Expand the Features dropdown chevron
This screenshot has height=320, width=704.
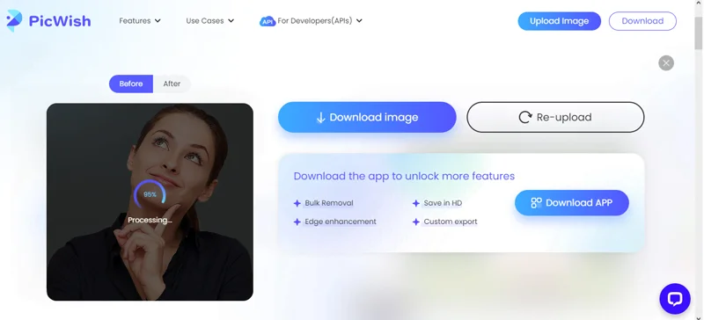pos(158,20)
